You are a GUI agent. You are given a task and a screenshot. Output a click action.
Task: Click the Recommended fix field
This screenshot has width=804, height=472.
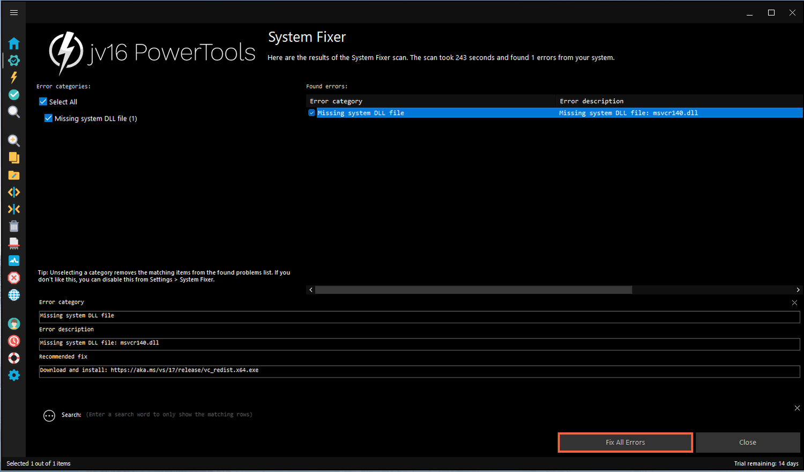coord(419,371)
